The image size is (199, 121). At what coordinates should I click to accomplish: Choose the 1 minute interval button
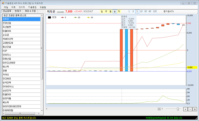tap(129, 11)
